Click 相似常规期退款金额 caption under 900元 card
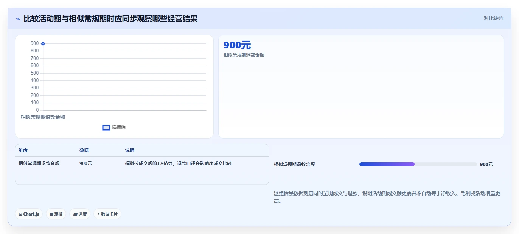The height and width of the screenshot is (234, 519). [244, 55]
